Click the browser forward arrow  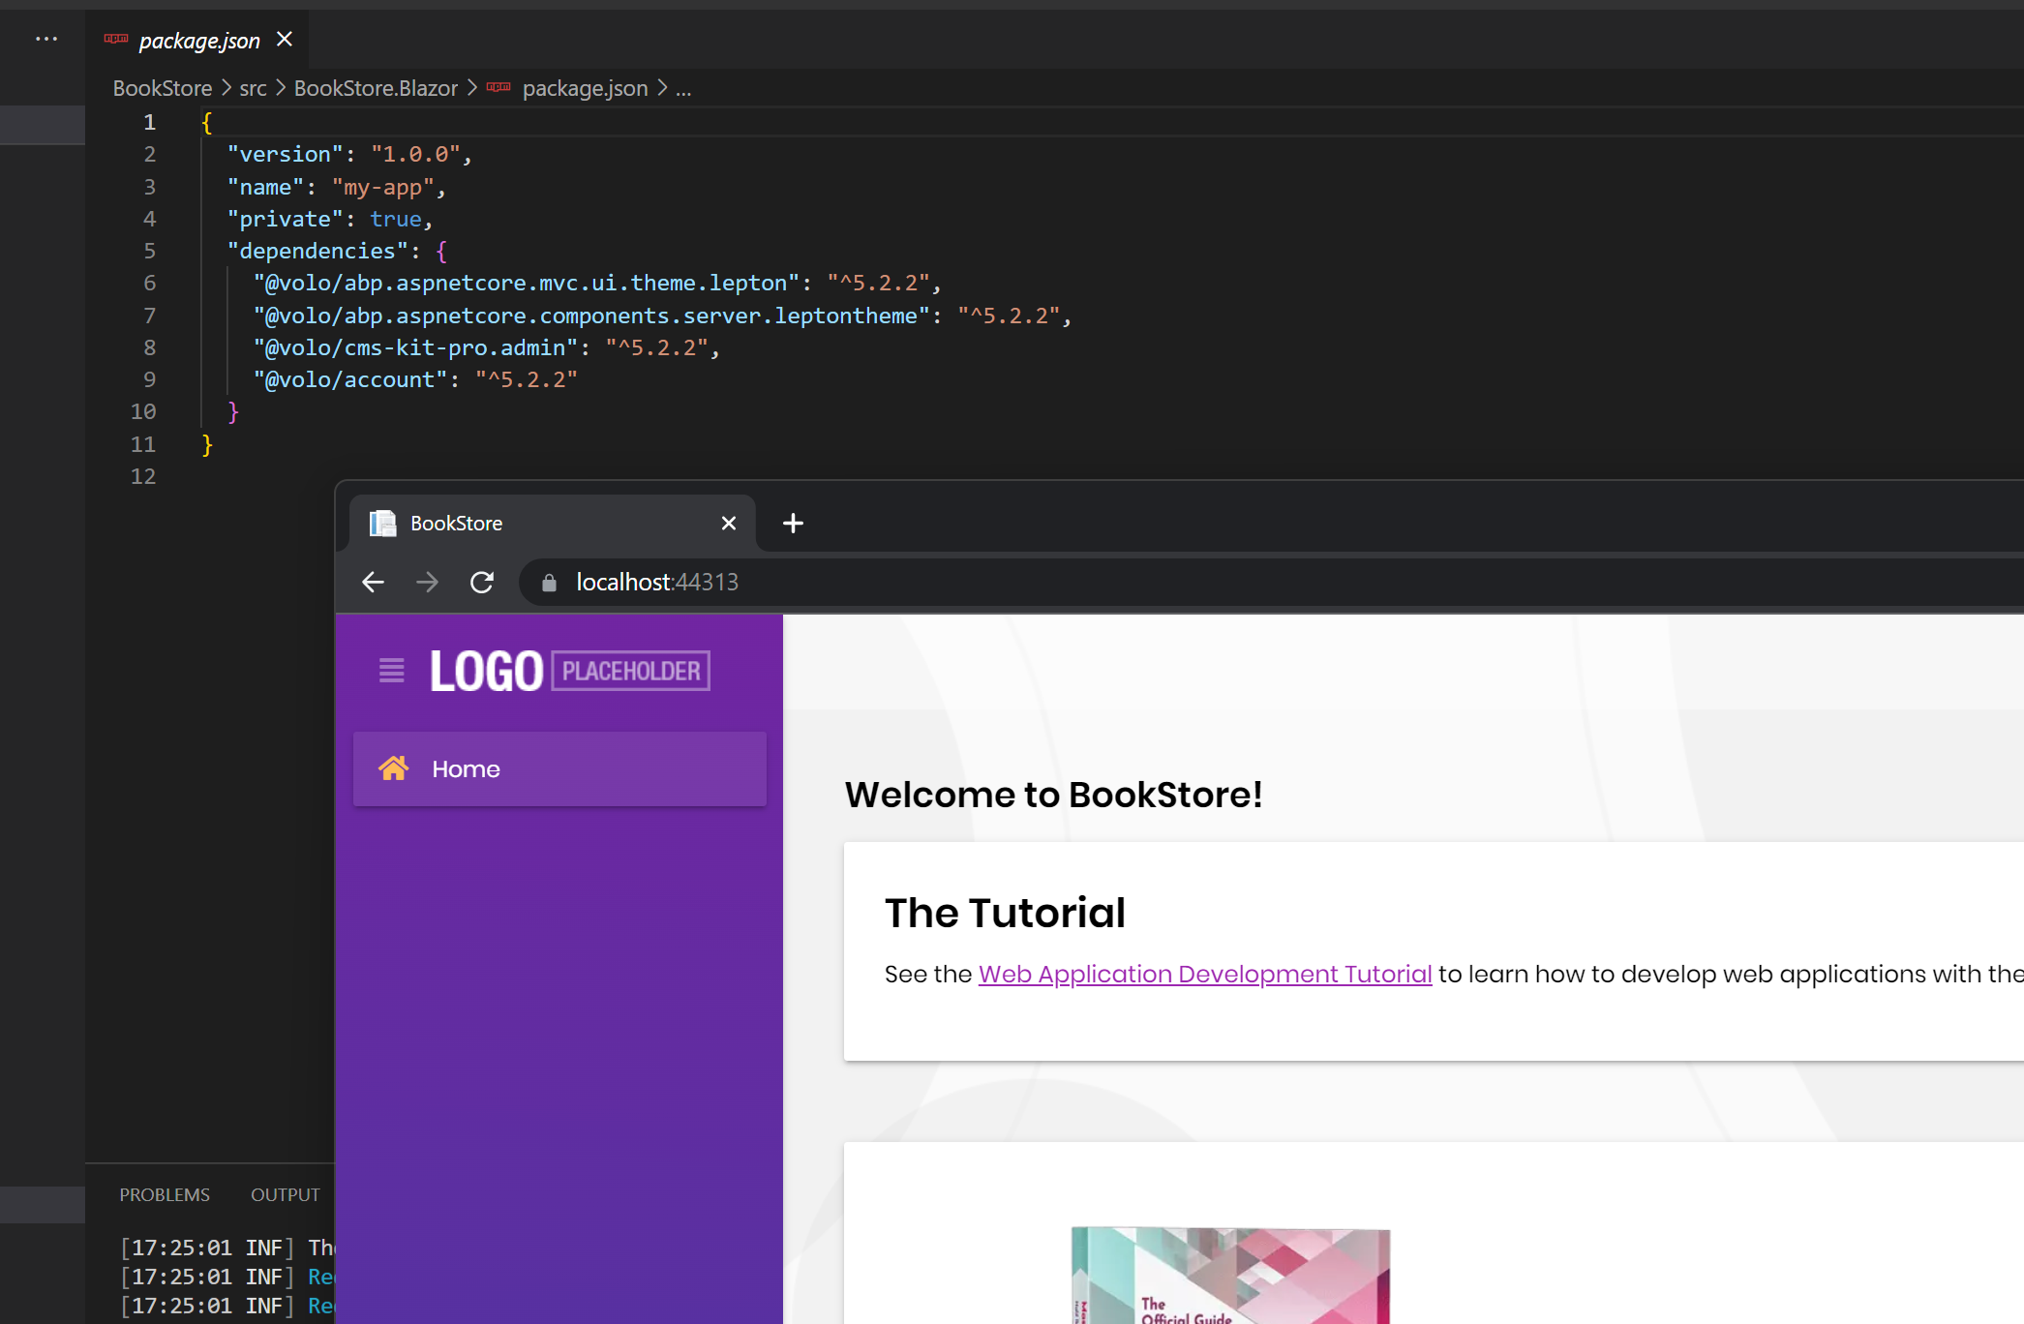[x=427, y=582]
